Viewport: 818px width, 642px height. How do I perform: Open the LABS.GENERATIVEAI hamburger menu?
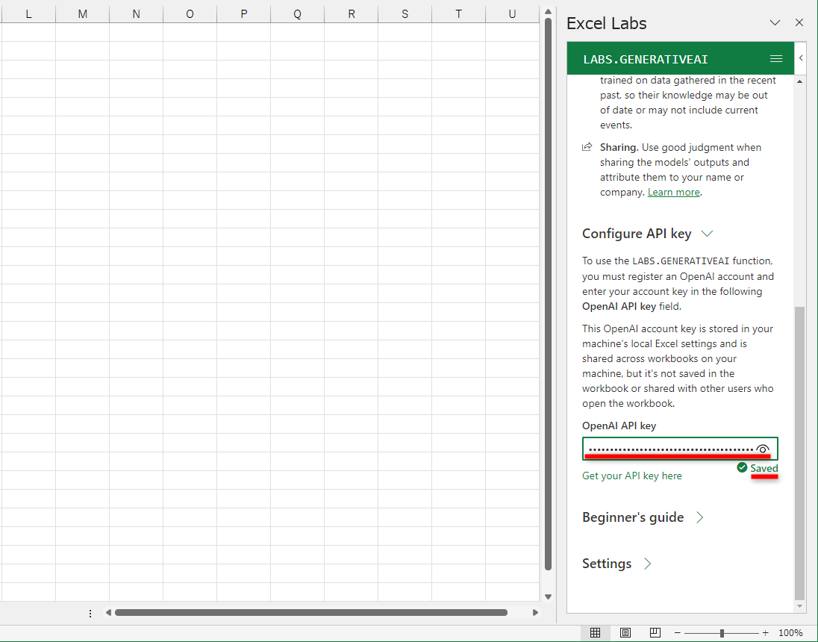775,59
